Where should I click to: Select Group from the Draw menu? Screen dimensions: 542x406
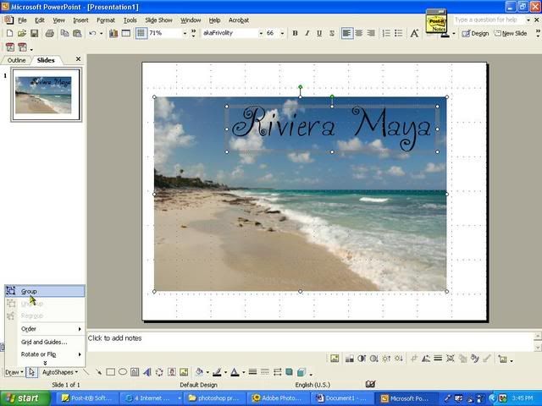click(45, 291)
